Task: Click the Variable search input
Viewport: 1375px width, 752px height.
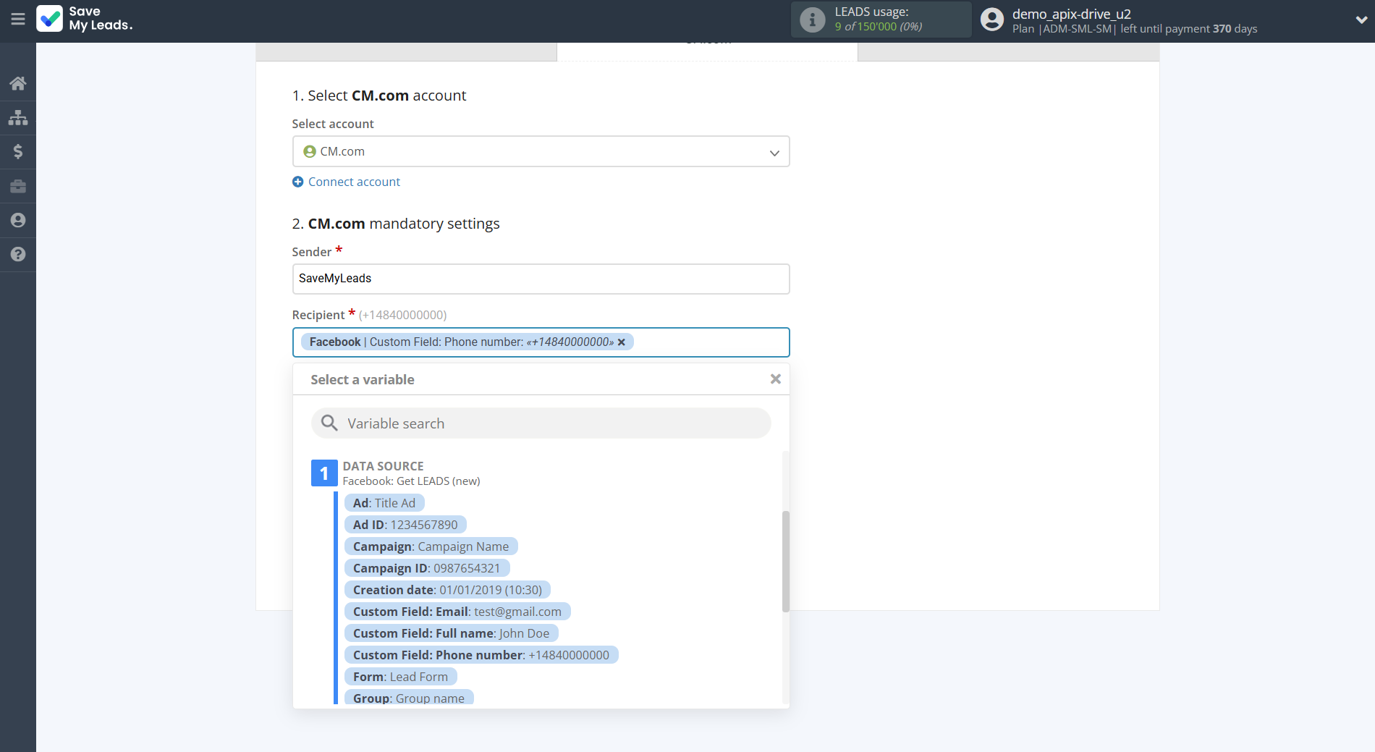Action: pyautogui.click(x=541, y=423)
